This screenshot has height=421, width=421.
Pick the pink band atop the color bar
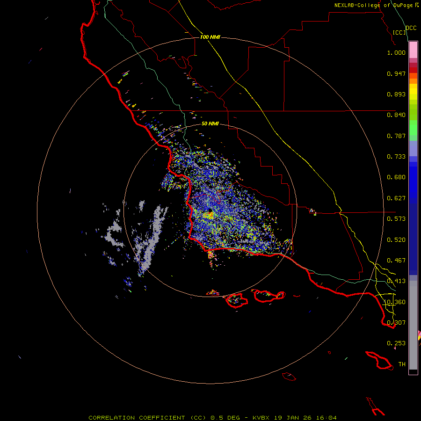(413, 50)
